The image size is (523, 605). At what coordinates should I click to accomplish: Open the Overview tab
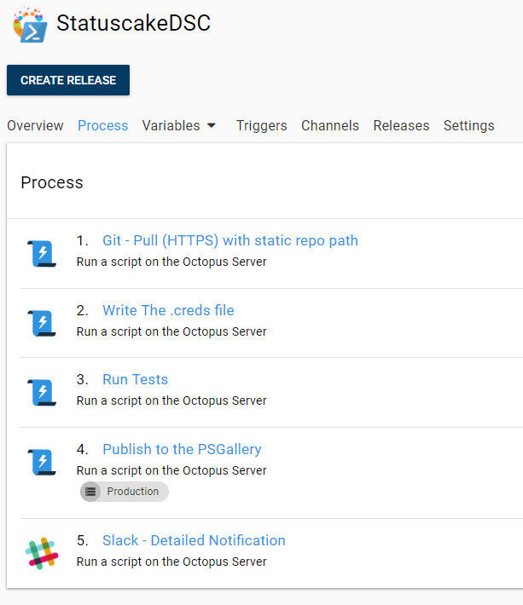(35, 126)
